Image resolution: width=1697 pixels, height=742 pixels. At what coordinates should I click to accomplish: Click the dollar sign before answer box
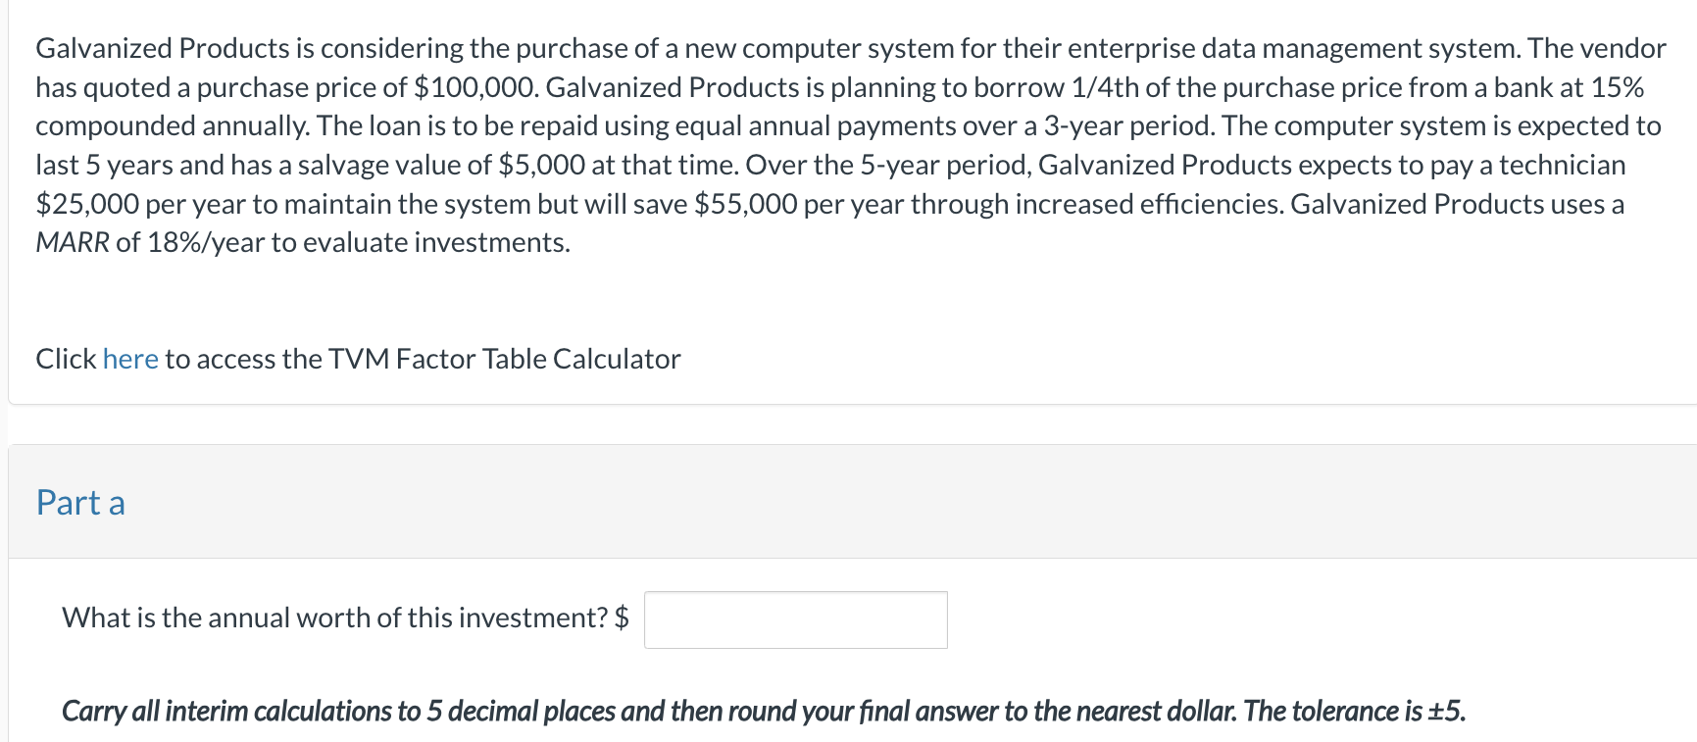[622, 618]
